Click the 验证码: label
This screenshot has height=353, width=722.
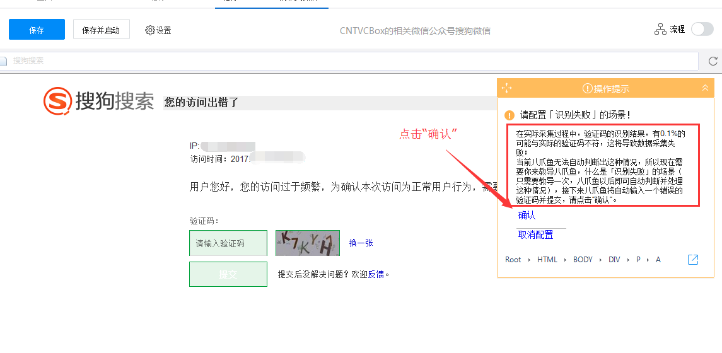204,221
